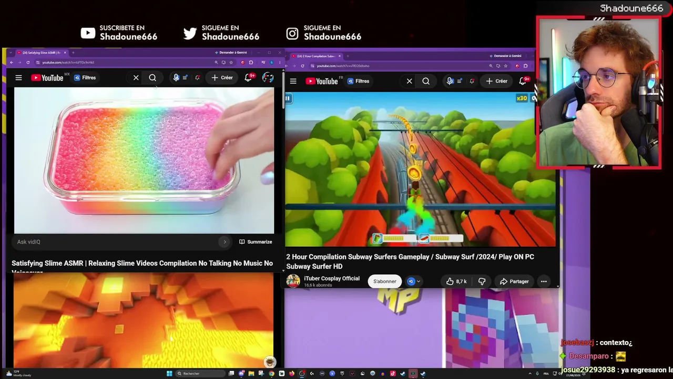The height and width of the screenshot is (379, 673).
Task: Open a new tab in Slime video window
Action: tap(73, 53)
